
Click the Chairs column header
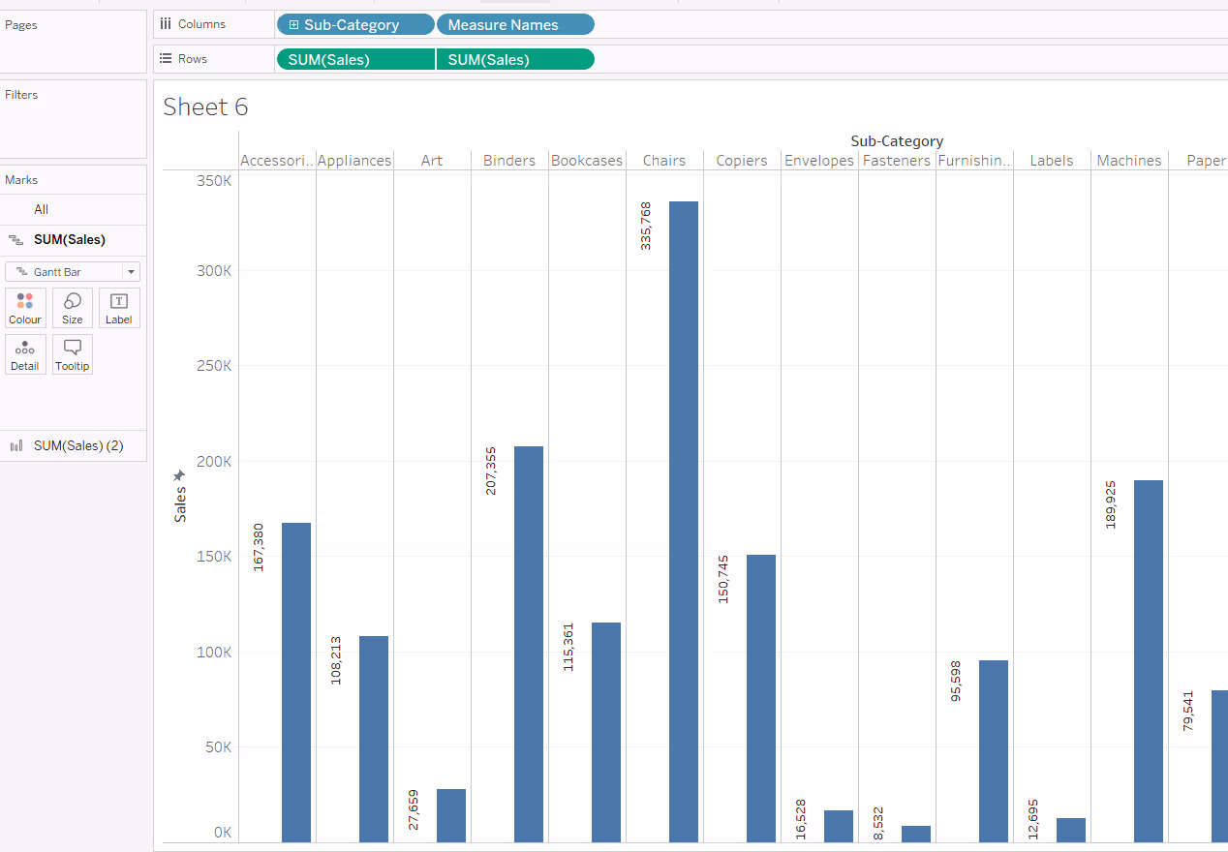(x=664, y=161)
